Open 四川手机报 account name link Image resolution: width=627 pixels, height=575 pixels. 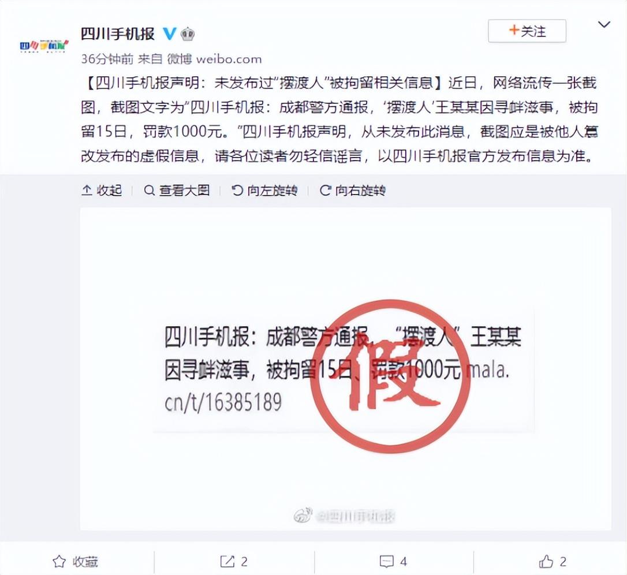tap(118, 33)
